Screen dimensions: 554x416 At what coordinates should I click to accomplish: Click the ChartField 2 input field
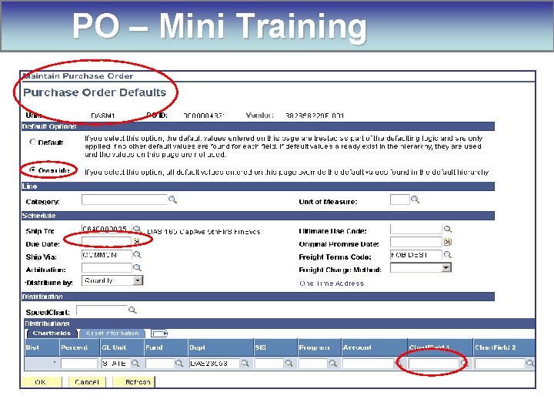tap(499, 364)
